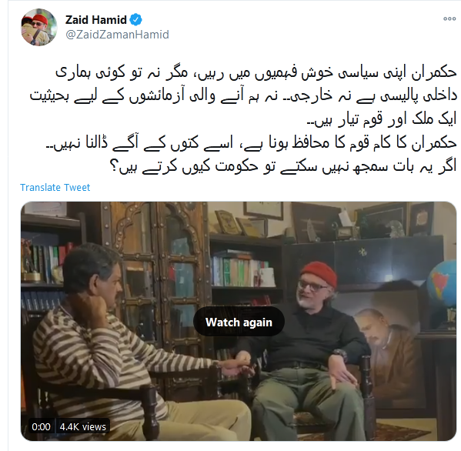Click the Watch again button
Screen dimensions: 461x451
click(x=239, y=322)
